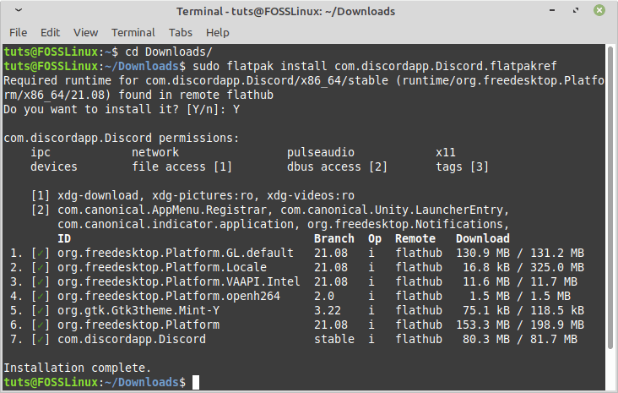Click 'org.gtk.Gtk3theme.Mint-Y' ID
Screen dimensions: 618x393
[x=138, y=310]
